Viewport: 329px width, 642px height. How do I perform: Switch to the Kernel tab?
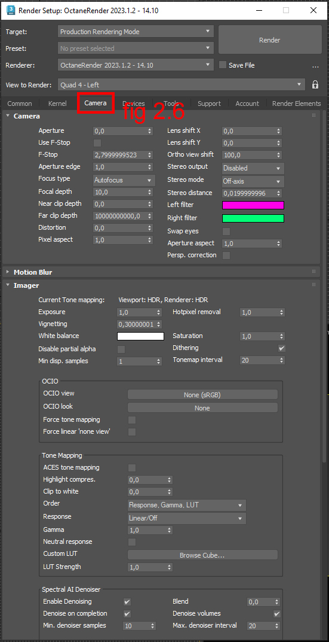click(x=57, y=104)
